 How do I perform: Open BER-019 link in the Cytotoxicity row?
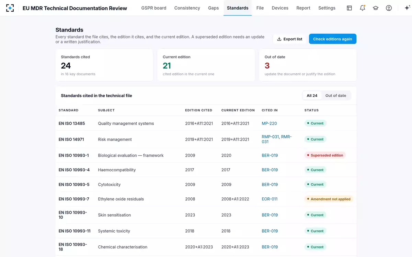[270, 185]
